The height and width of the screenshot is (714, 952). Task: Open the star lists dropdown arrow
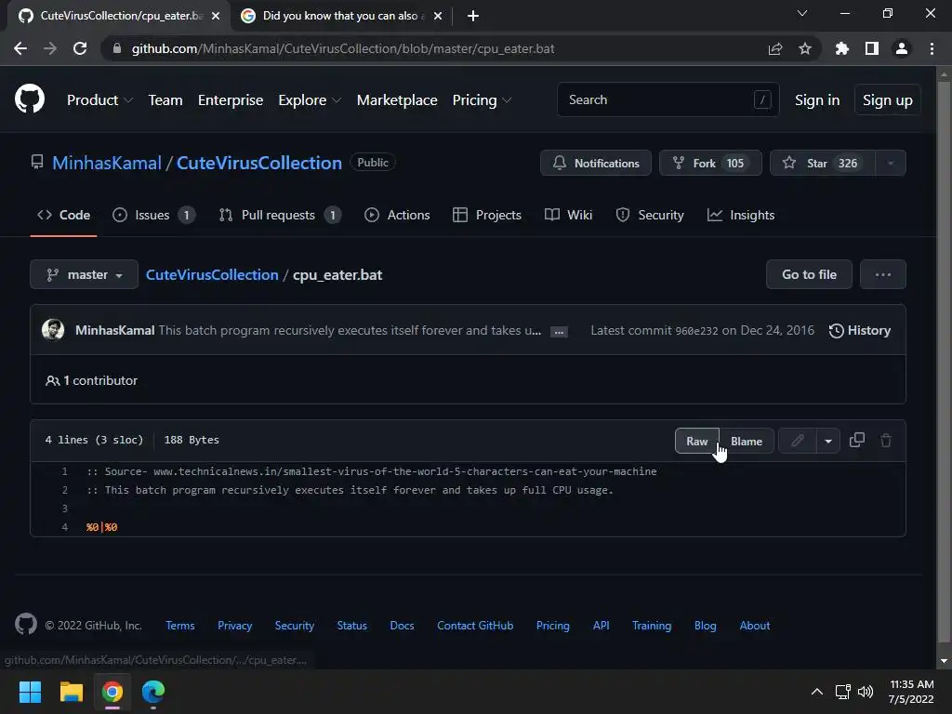click(890, 163)
